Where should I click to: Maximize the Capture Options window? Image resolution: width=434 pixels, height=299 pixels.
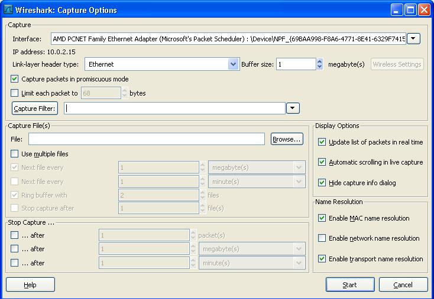pos(410,10)
